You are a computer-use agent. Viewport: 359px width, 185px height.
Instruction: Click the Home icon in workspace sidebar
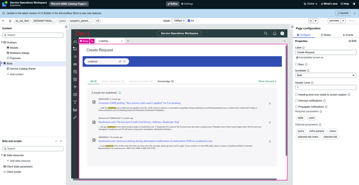click(75, 41)
